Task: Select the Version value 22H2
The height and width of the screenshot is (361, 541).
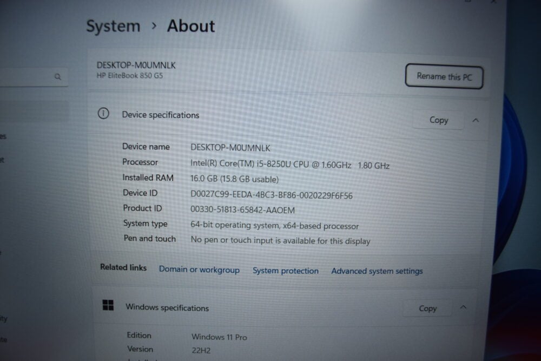Action: [201, 350]
